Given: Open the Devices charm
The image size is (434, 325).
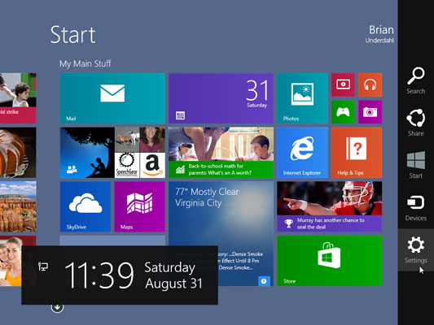Looking at the screenshot, I should [416, 208].
